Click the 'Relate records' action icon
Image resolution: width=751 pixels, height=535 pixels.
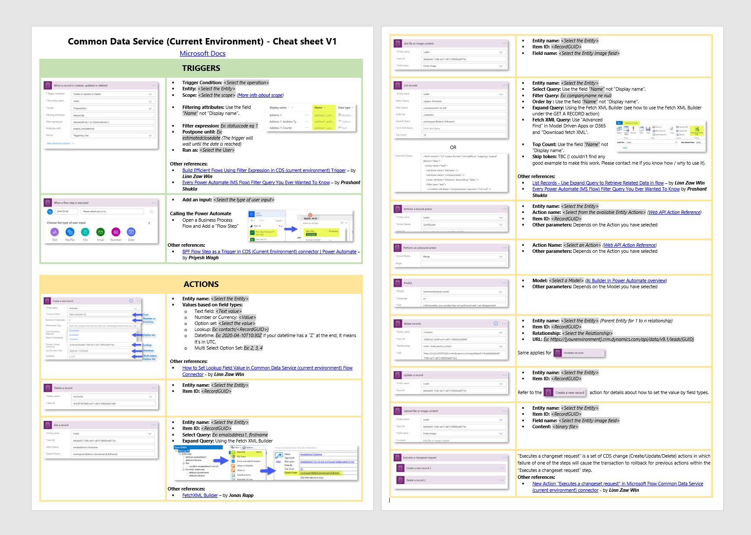click(398, 323)
